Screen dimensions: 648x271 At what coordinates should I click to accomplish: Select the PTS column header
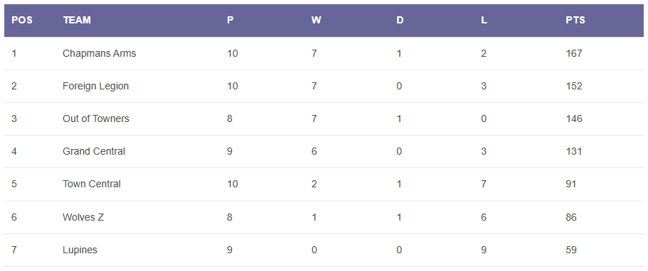coord(575,20)
